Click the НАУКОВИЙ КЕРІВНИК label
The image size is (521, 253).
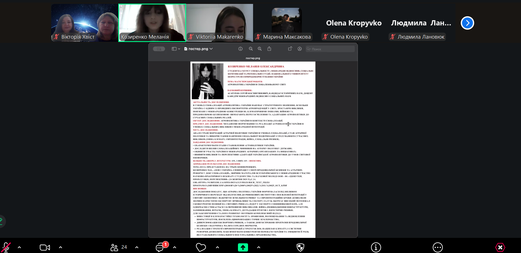point(240,90)
